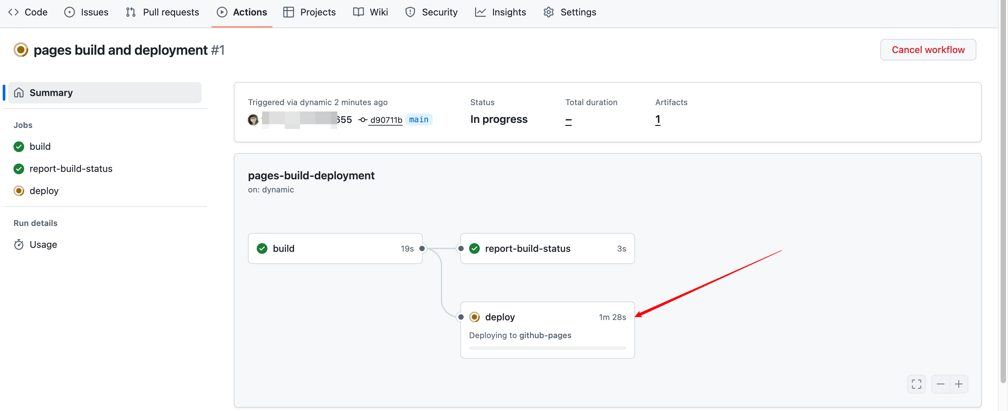Open the artifacts count link
Viewport: 1008px width, 411px height.
658,119
